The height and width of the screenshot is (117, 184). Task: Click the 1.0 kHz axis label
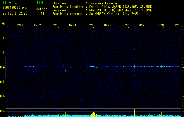point(2,53)
